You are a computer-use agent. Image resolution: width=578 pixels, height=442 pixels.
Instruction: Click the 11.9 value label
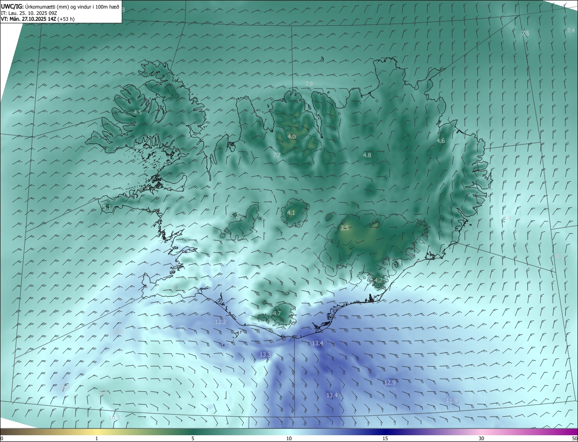click(x=452, y=401)
